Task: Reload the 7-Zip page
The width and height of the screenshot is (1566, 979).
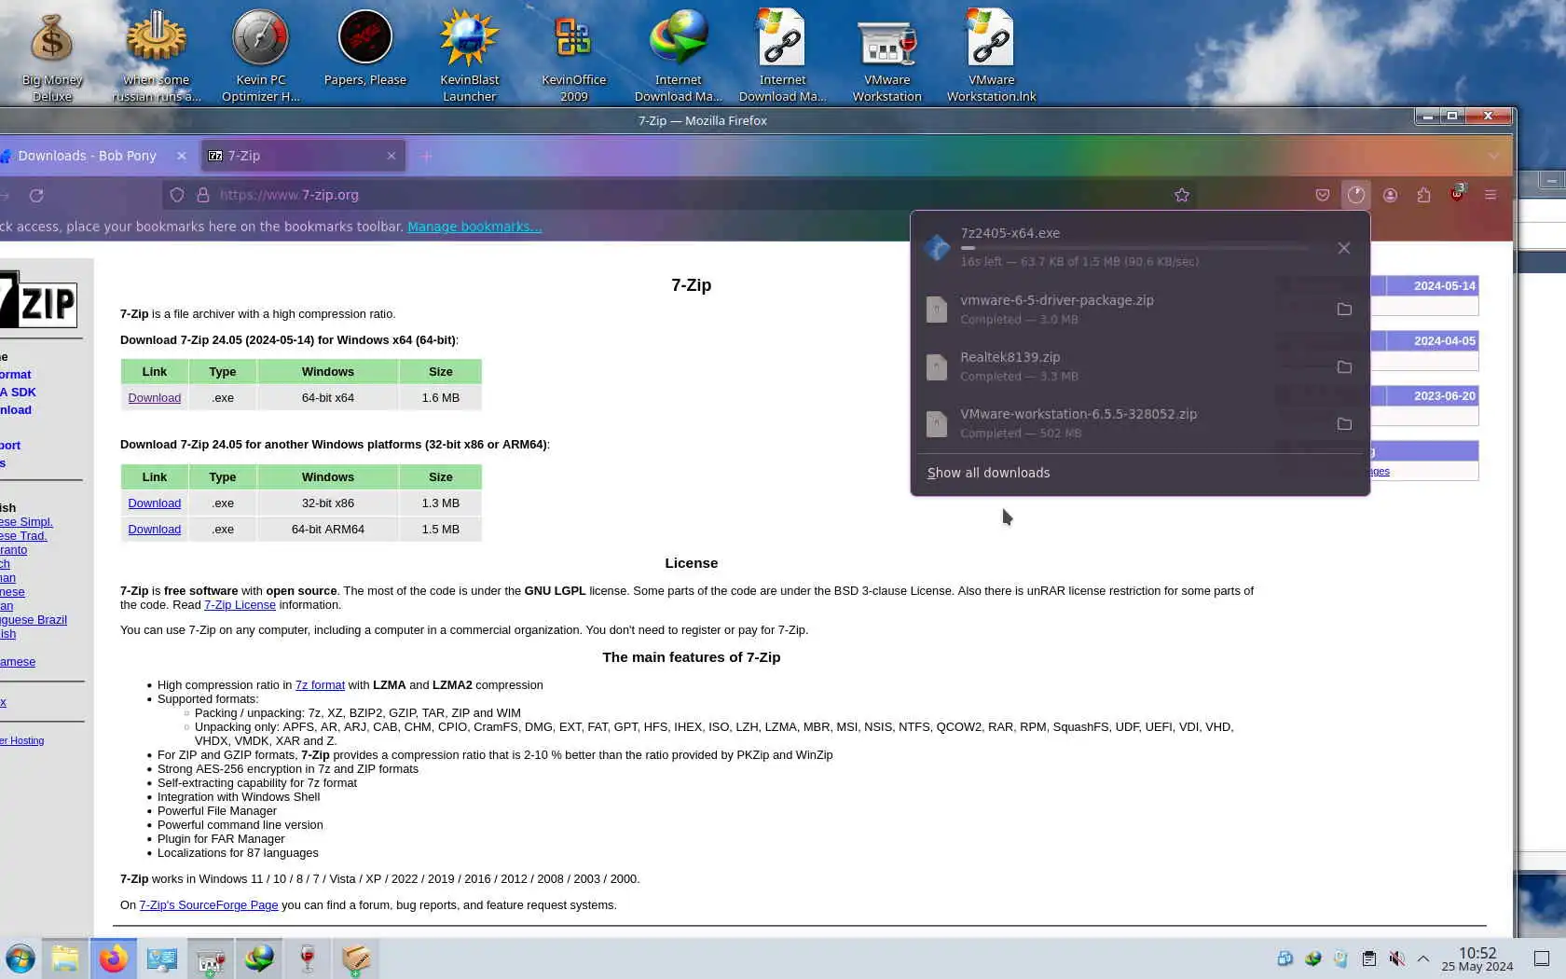Action: tap(36, 195)
